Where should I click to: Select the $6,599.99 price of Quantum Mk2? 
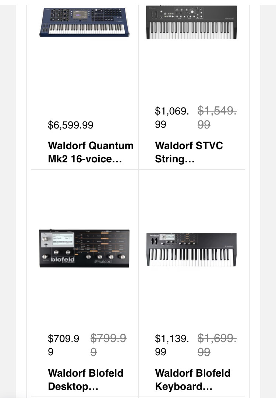pyautogui.click(x=71, y=125)
